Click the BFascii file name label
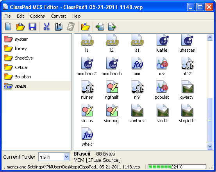The width and height of the screenshot is (216, 172). [82, 154]
